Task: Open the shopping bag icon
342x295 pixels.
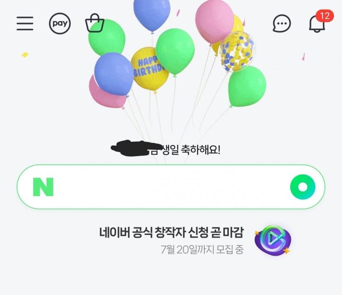Action: click(95, 23)
